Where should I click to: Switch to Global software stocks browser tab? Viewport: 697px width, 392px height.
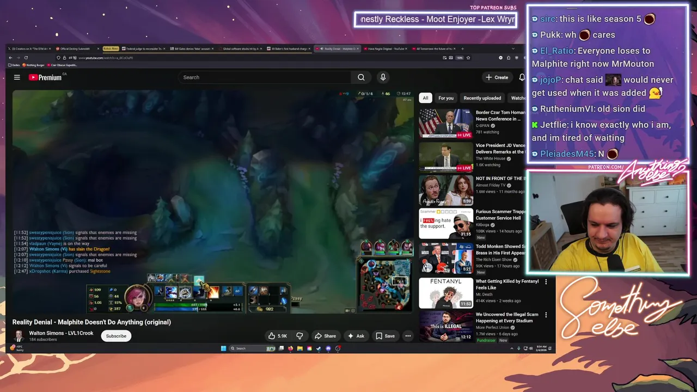241,48
